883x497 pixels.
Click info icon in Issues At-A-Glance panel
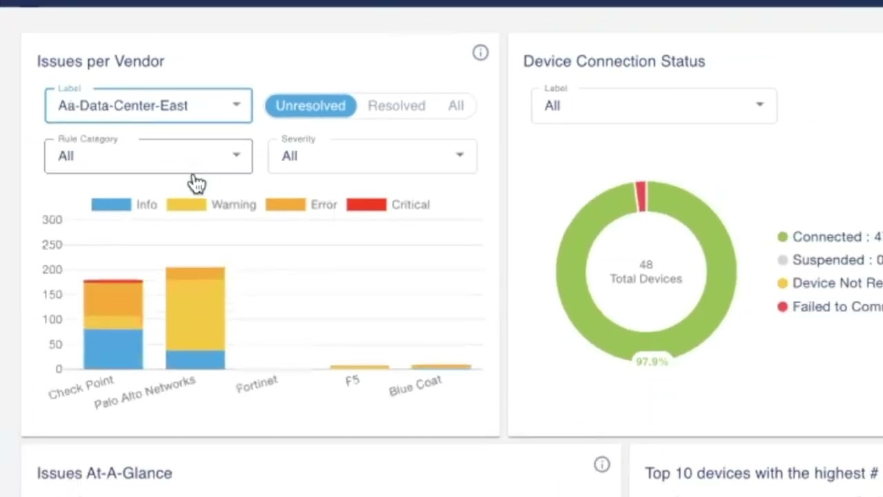(x=602, y=465)
